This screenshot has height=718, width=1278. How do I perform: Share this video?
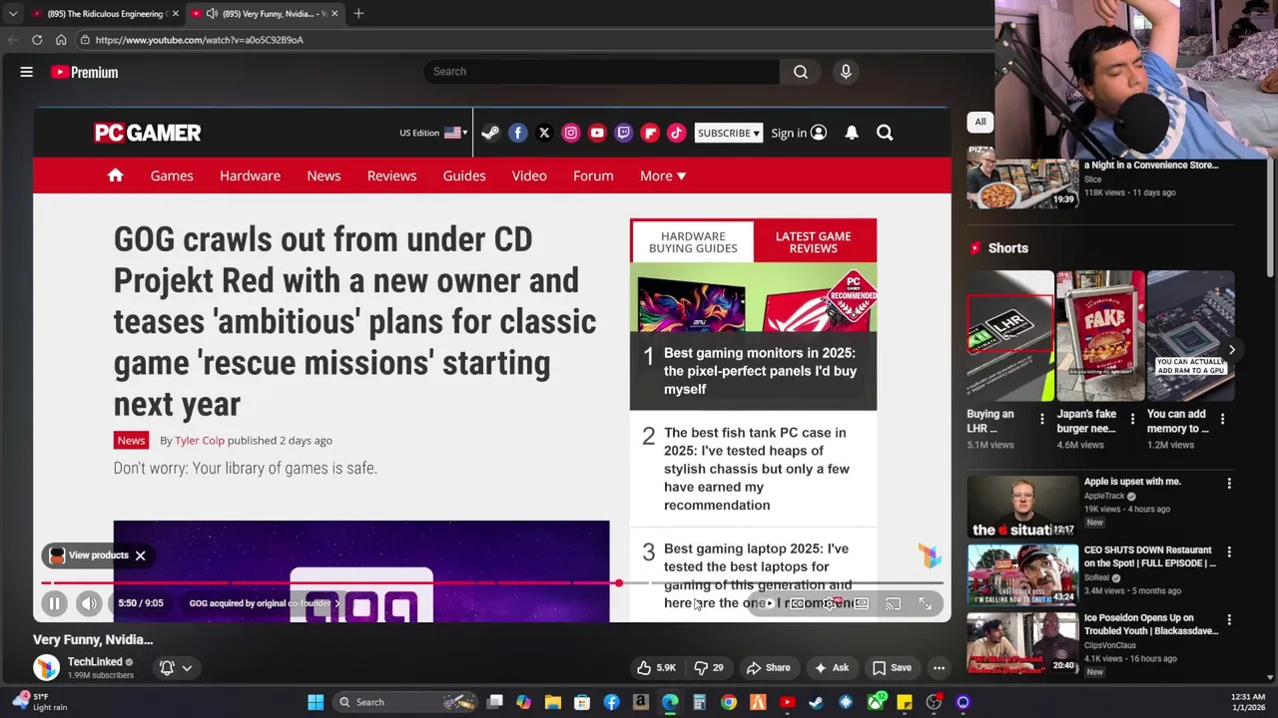769,668
